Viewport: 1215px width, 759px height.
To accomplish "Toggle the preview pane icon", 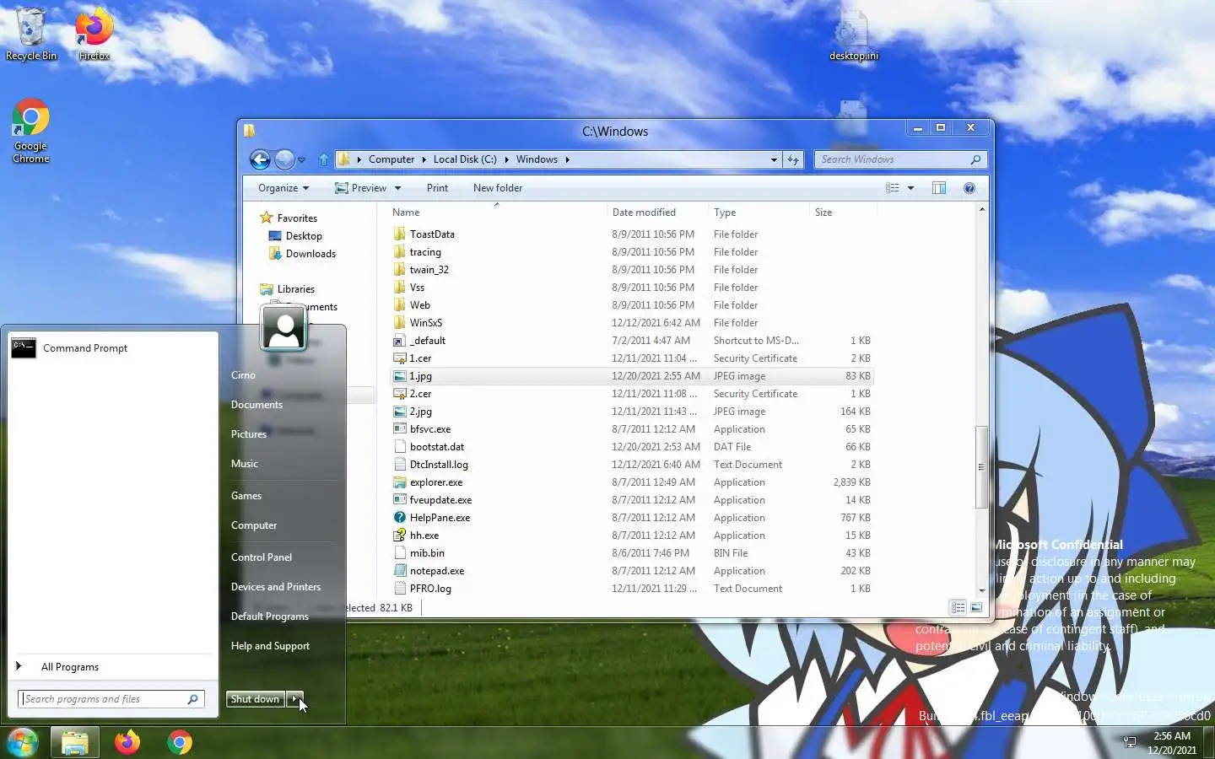I will [939, 188].
